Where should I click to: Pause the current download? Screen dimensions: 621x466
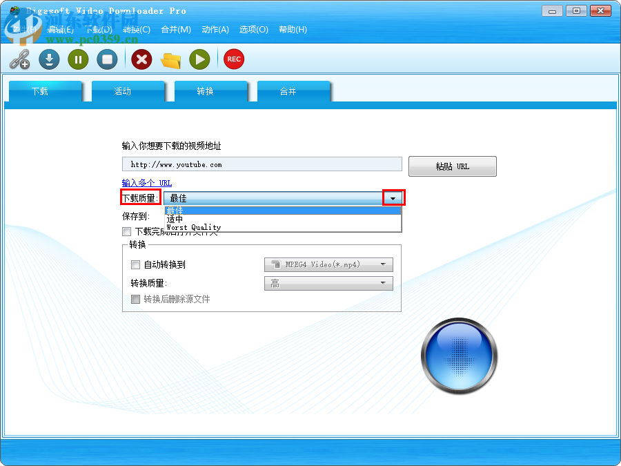[77, 60]
